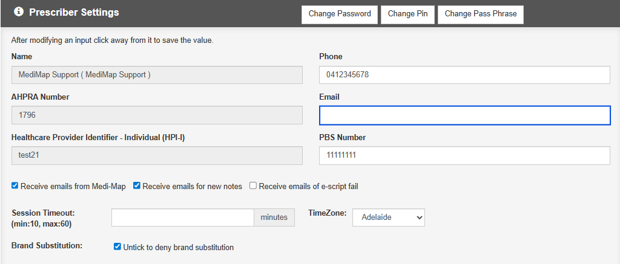Click into the empty Email field
This screenshot has width=620, height=264.
pos(464,115)
